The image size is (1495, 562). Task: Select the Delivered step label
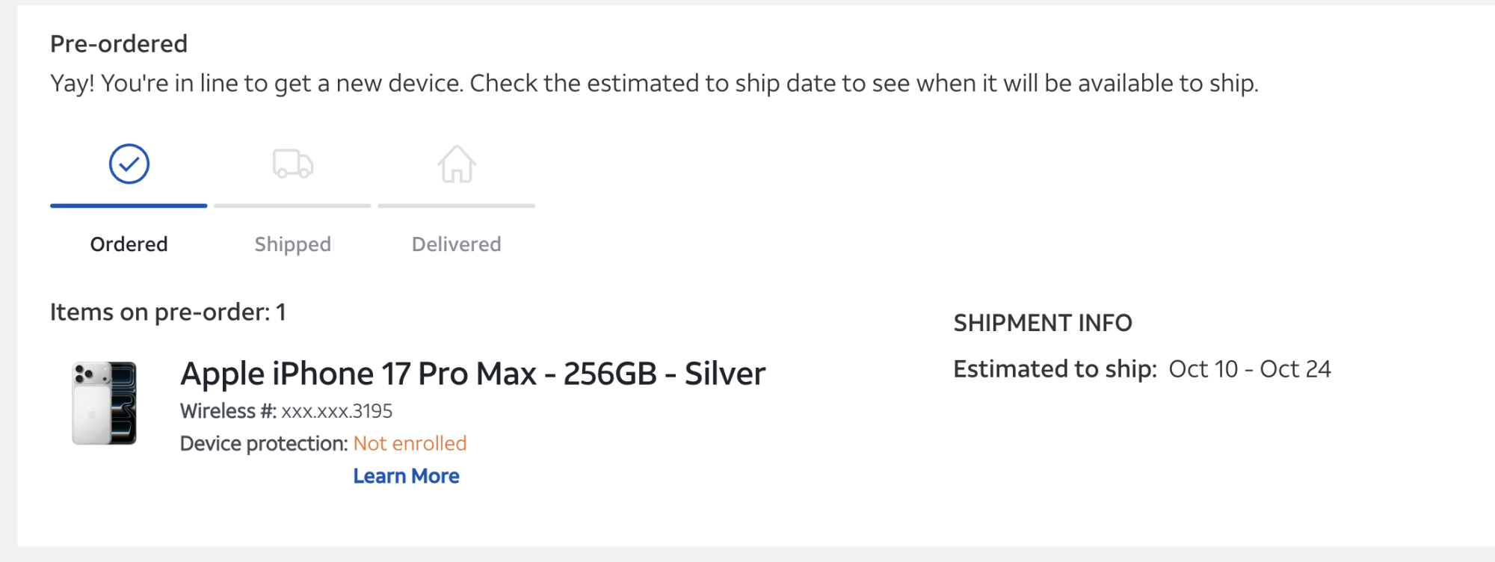(456, 244)
